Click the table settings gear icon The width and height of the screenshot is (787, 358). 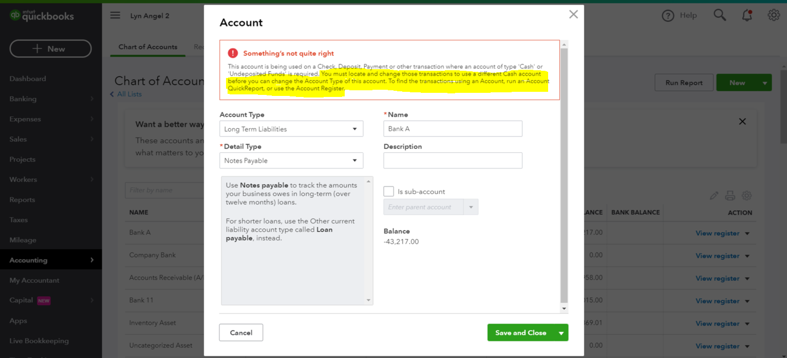(747, 195)
